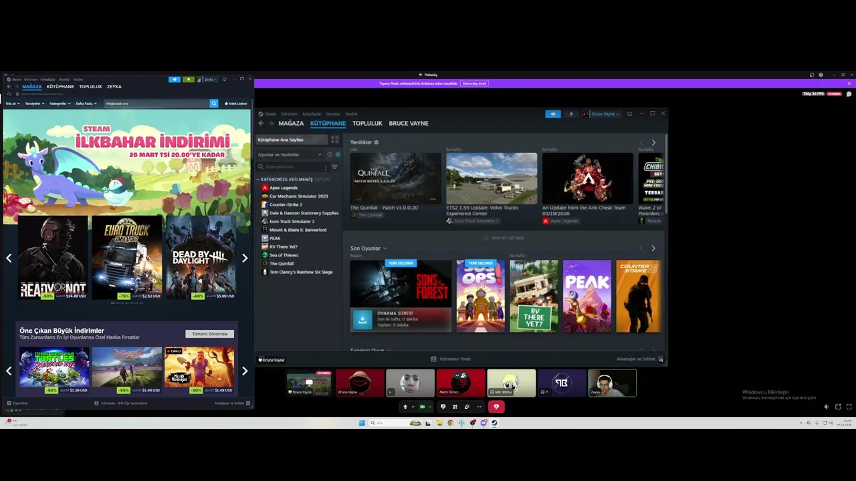The width and height of the screenshot is (856, 481).
Task: Open the TOPLULUK tab in the store window
Action: [90, 87]
